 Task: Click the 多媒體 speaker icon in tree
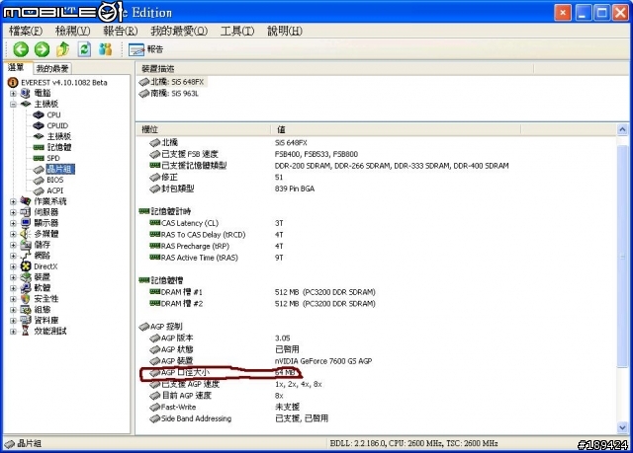click(x=26, y=234)
